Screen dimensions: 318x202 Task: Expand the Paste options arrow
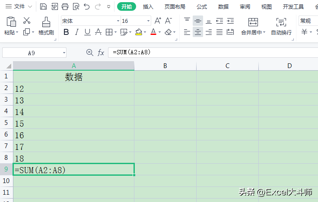[17, 32]
